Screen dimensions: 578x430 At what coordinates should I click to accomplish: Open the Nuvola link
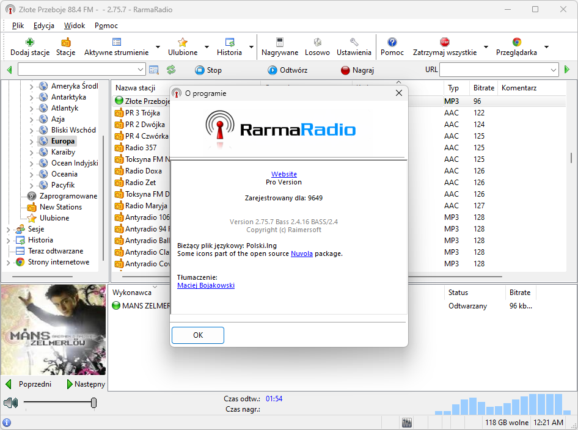[x=302, y=253]
